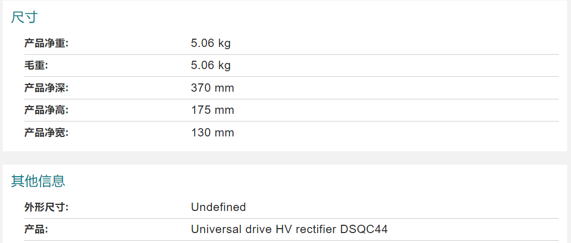Select the 产品净重 label
This screenshot has width=571, height=243.
(x=46, y=44)
